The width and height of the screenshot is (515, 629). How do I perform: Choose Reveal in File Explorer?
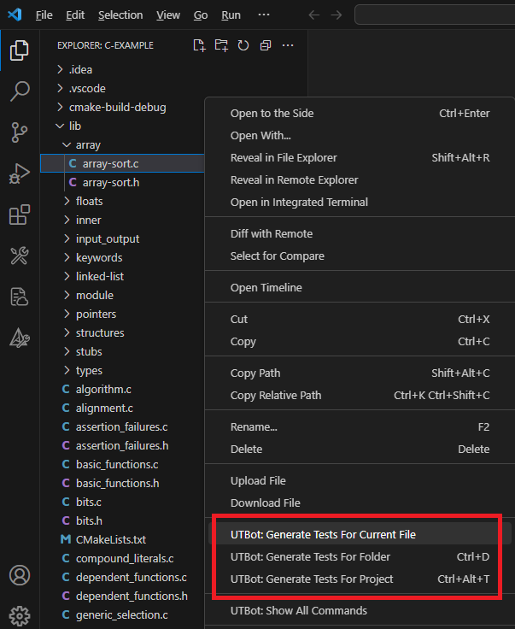(x=284, y=157)
